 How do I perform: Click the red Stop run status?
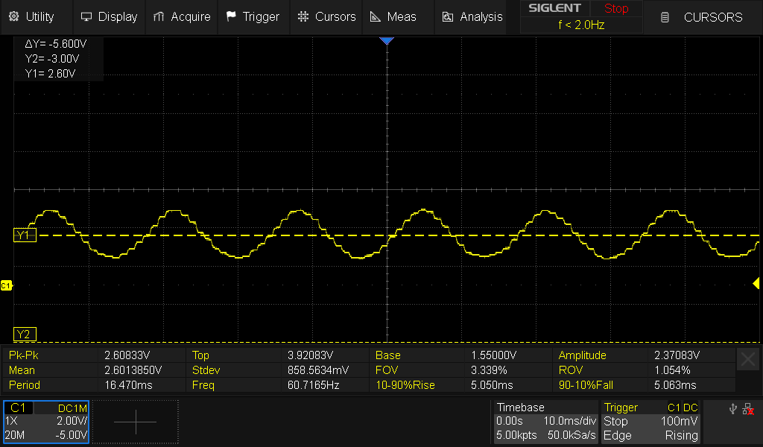click(616, 8)
